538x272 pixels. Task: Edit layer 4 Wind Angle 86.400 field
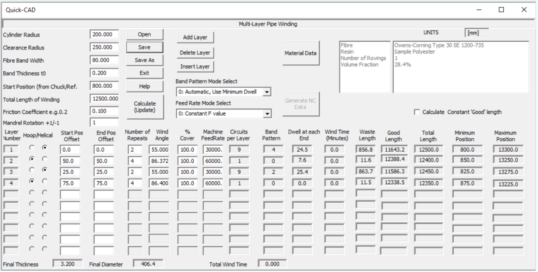tap(159, 183)
